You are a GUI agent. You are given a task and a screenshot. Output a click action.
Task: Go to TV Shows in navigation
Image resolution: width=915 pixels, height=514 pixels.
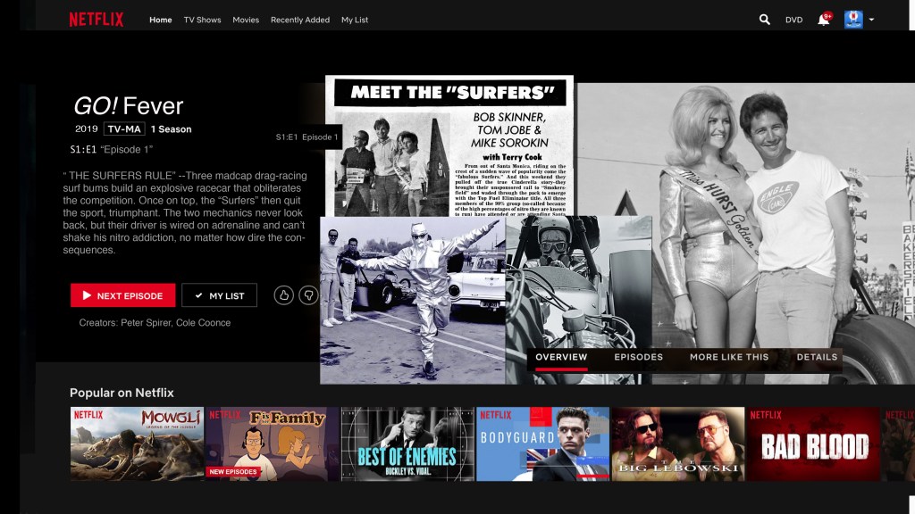click(202, 20)
